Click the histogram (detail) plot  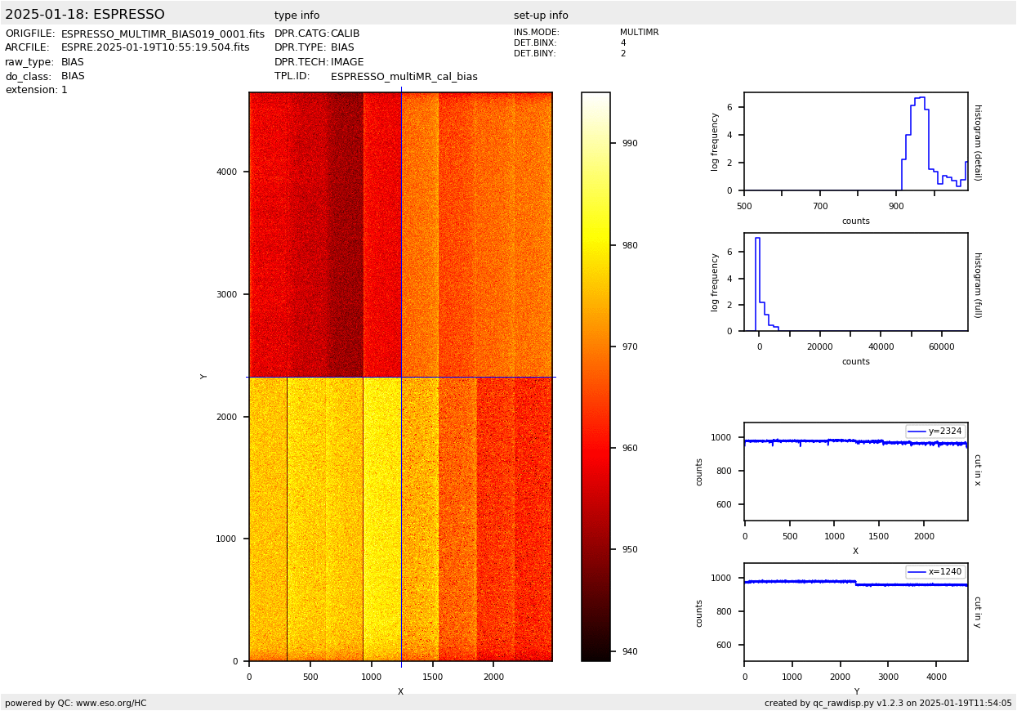(855, 141)
